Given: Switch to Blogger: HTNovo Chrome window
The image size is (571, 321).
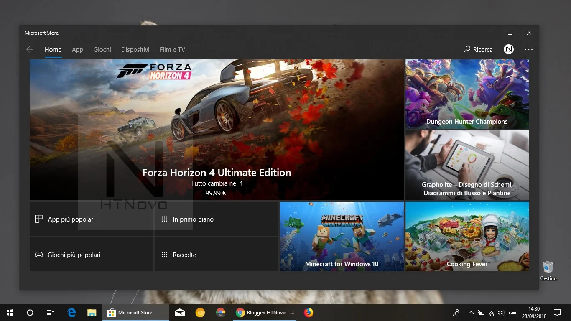Looking at the screenshot, I should (x=265, y=313).
